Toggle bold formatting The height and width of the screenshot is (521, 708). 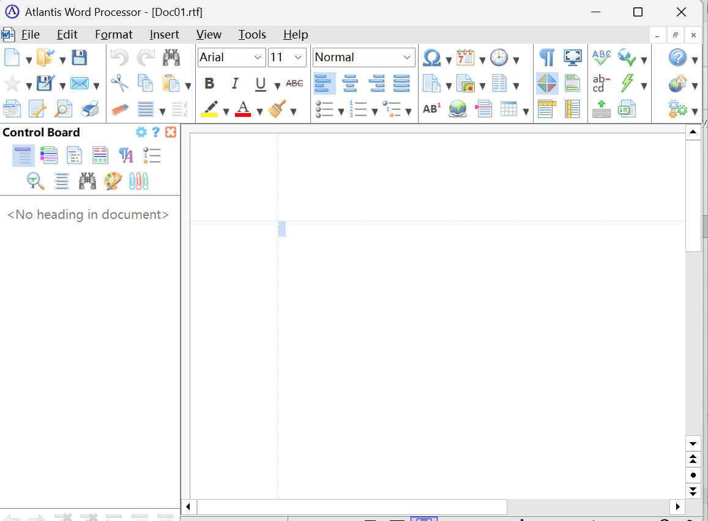[x=209, y=83]
